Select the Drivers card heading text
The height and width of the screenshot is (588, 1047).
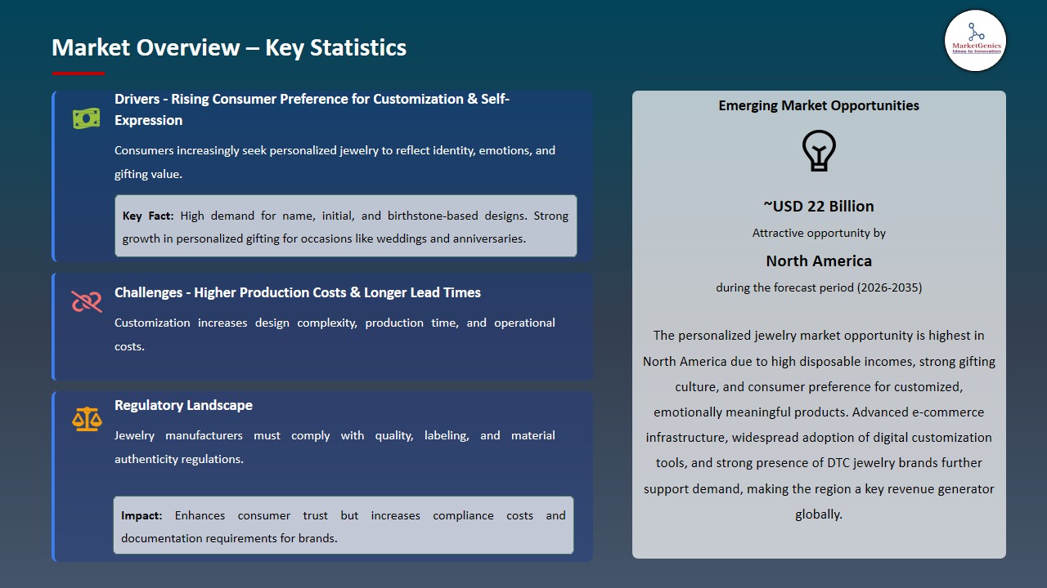[311, 109]
